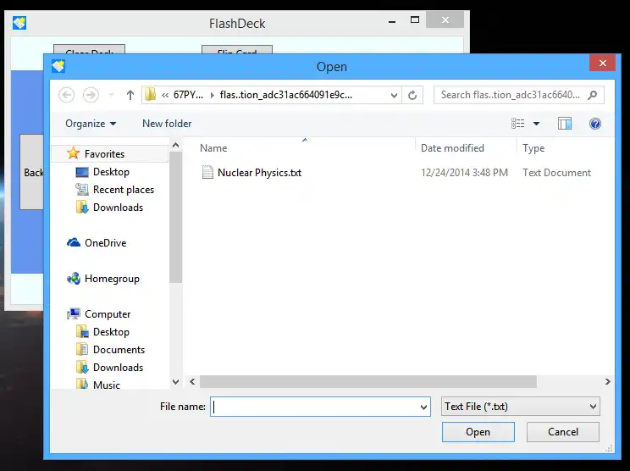Click the FlashDeck window app icon

click(19, 23)
